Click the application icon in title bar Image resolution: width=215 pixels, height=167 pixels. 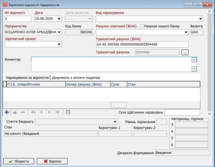5,5
